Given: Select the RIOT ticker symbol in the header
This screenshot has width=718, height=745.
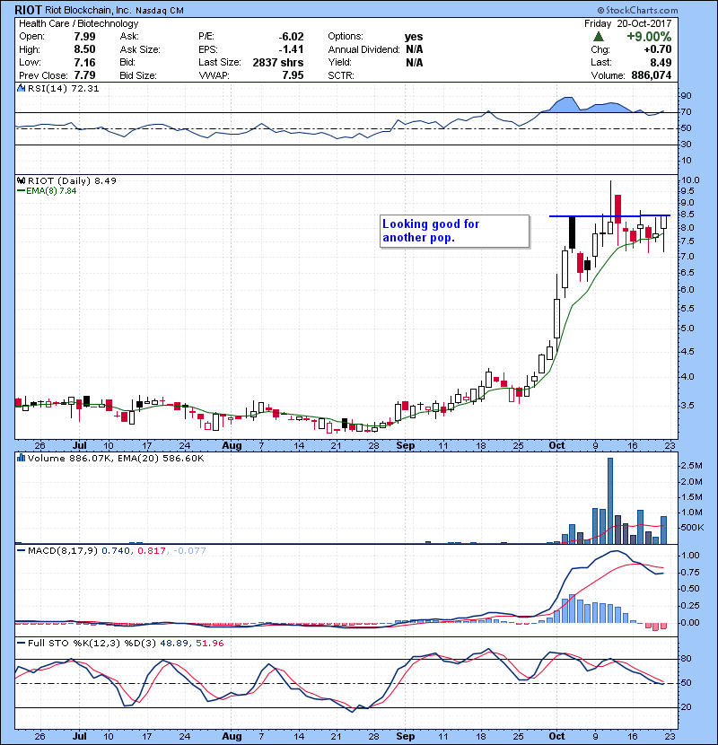Looking at the screenshot, I should (x=28, y=10).
